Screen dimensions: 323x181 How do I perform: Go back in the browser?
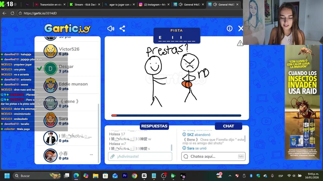(x=4, y=13)
